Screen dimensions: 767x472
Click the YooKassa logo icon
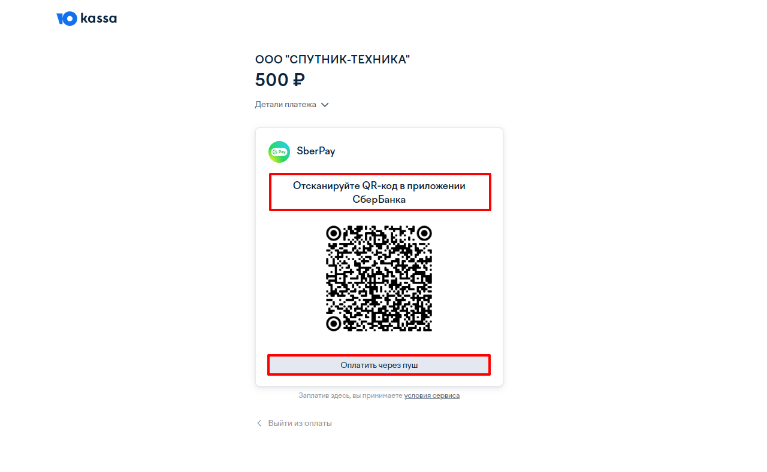coord(67,19)
